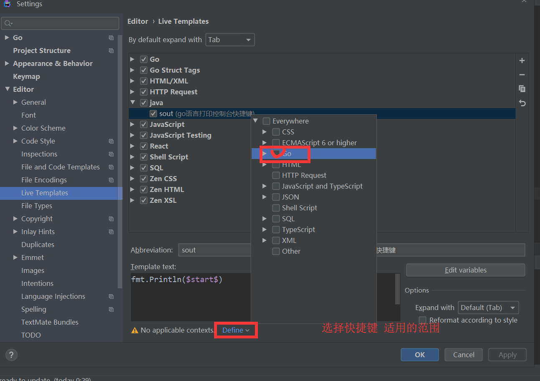Click the OK button
Screen dimensions: 540x381
420,355
